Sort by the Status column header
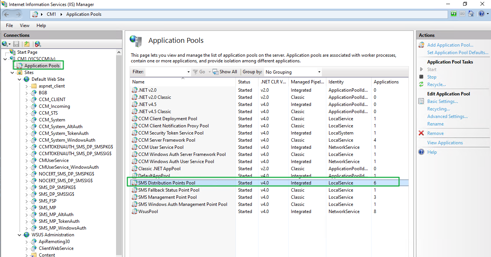This screenshot has width=491, height=257. point(247,82)
